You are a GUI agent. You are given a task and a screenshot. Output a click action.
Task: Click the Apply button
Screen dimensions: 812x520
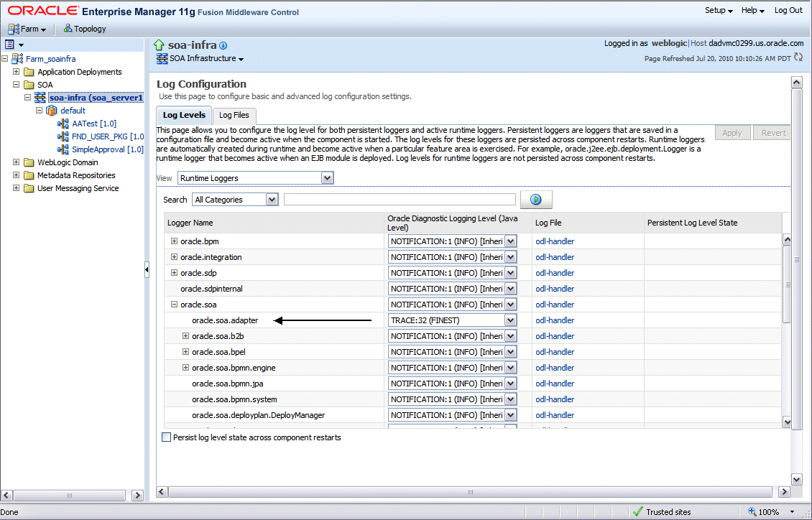732,133
